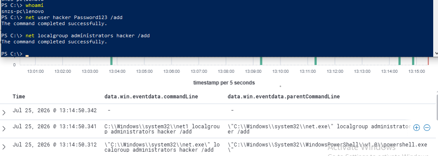438x156 pixels.
Task: Click 'timestamp per 5 seconds' axis label
Action: (x=224, y=83)
